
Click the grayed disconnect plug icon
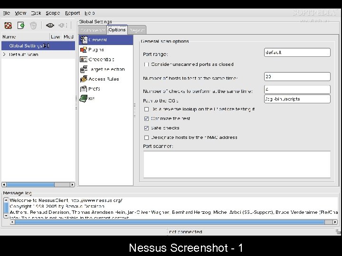[62, 26]
